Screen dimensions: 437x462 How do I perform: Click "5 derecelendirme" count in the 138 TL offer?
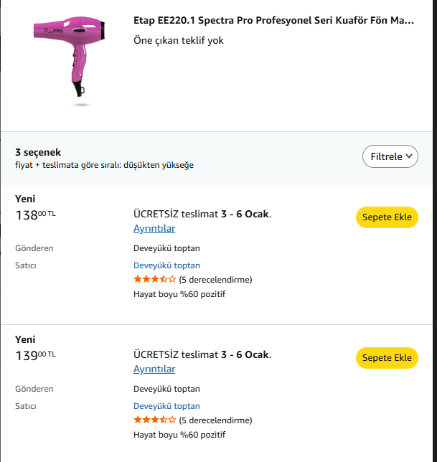tap(215, 280)
